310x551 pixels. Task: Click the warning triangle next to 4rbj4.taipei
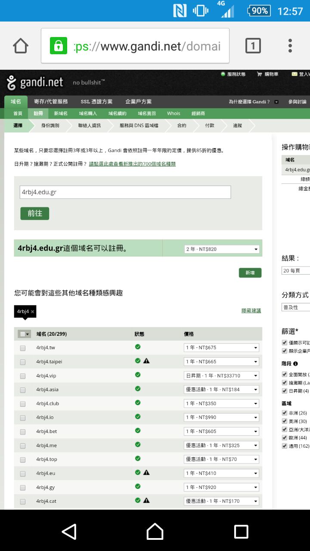tap(146, 361)
